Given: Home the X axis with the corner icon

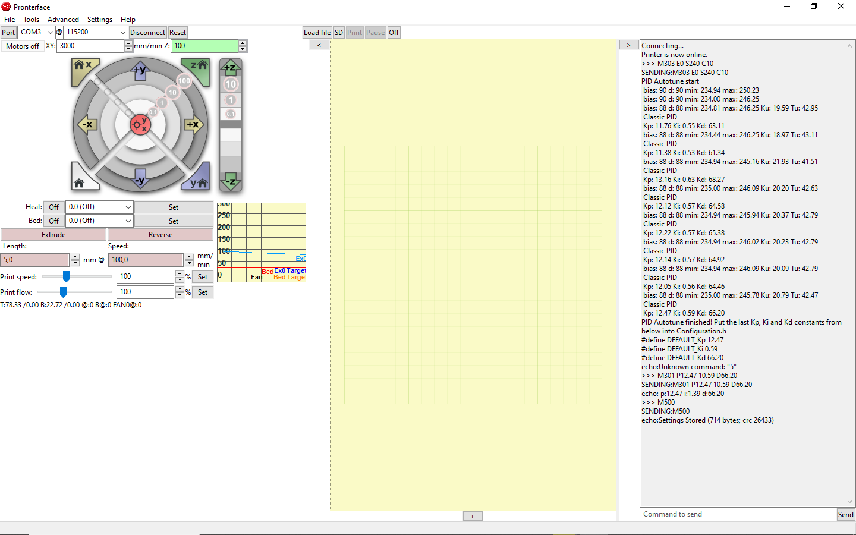Looking at the screenshot, I should point(84,70).
